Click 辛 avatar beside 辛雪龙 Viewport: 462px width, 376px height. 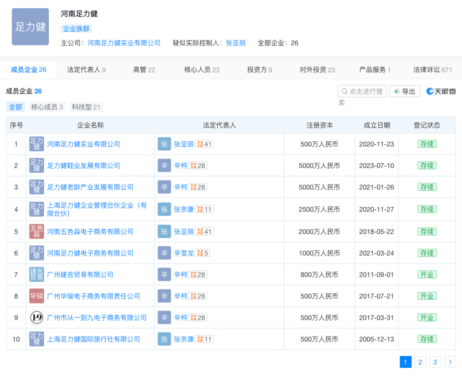pyautogui.click(x=164, y=253)
